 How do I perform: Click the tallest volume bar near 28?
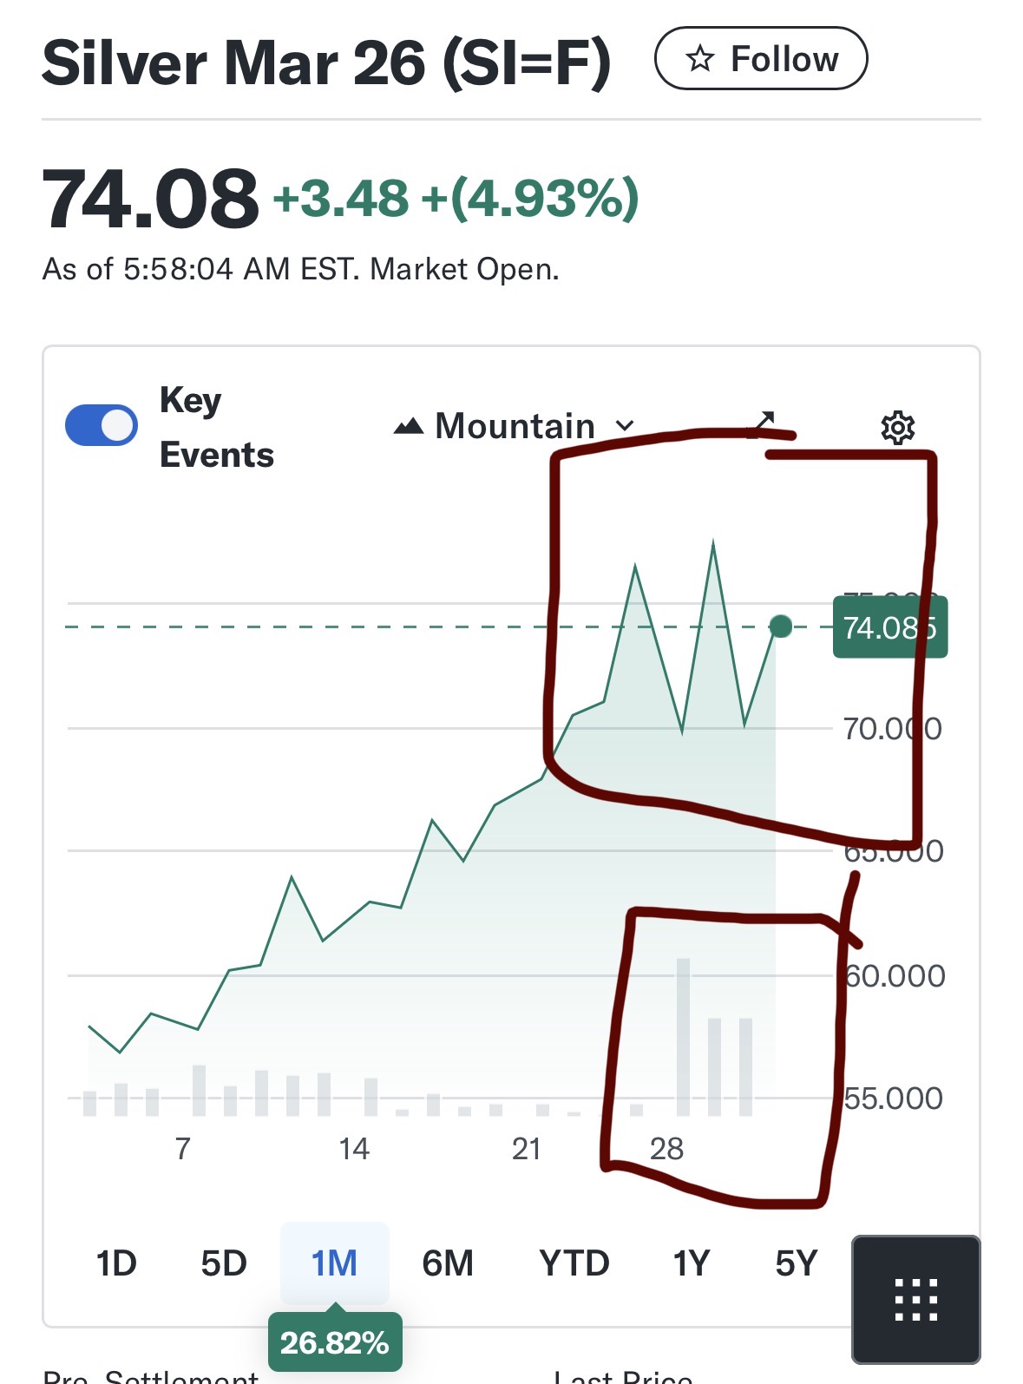pyautogui.click(x=683, y=1036)
